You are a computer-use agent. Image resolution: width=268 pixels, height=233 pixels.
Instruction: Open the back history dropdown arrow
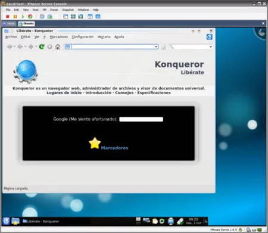tap(14, 46)
